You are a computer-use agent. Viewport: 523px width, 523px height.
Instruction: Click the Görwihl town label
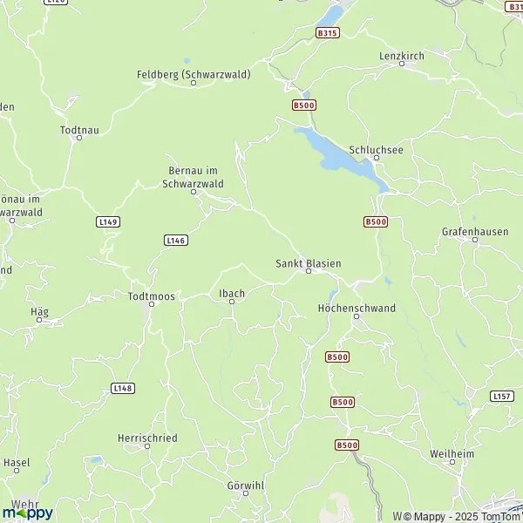[246, 486]
